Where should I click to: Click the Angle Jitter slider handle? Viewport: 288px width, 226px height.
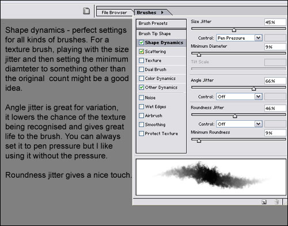click(x=253, y=89)
